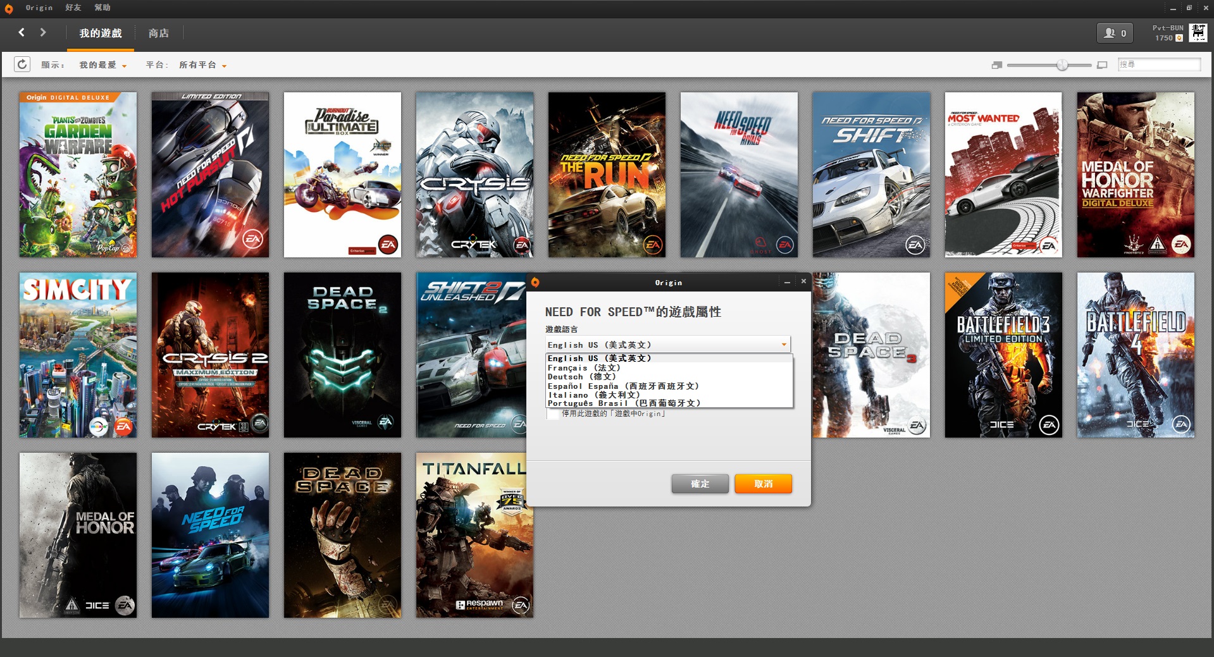
Task: Open the friends list button showing 0
Action: click(x=1115, y=33)
